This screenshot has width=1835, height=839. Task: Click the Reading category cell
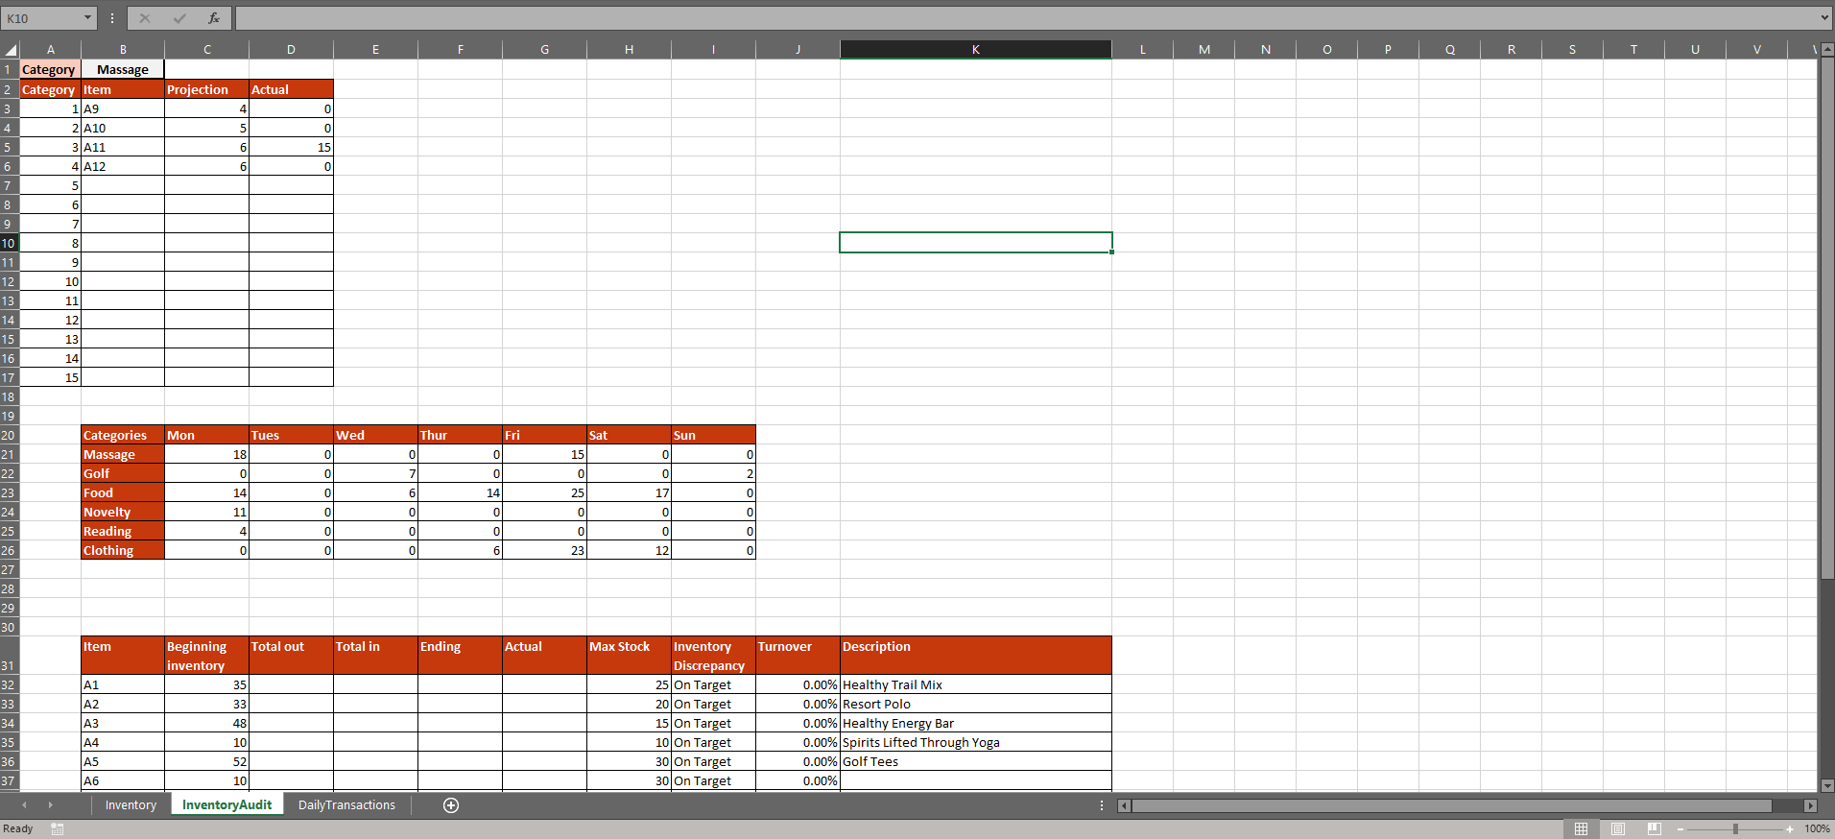123,531
